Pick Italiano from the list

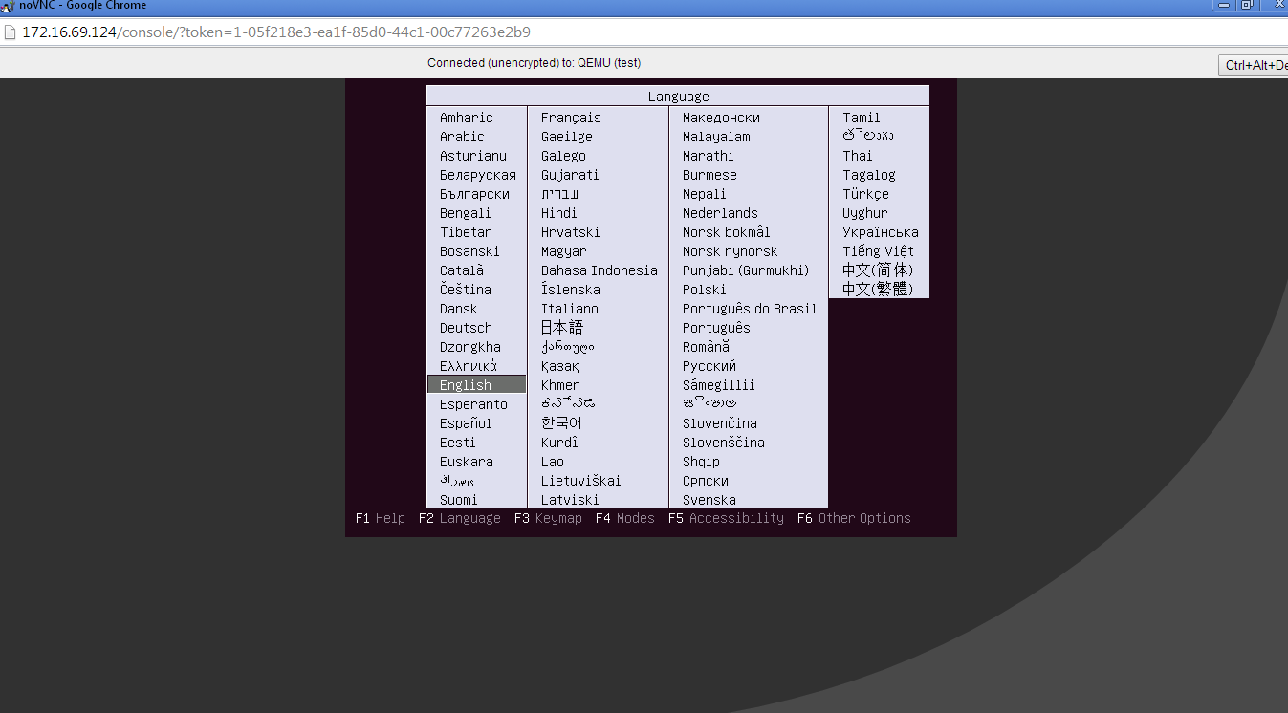coord(570,309)
